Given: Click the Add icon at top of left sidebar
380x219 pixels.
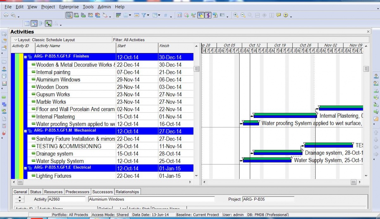Looking at the screenshot, I should [x=4, y=34].
